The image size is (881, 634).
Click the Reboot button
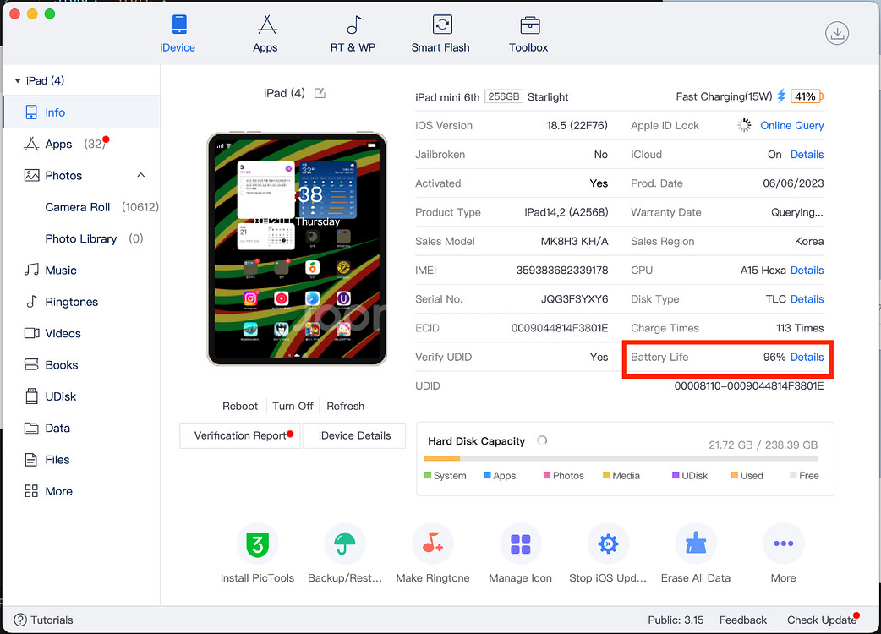(240, 406)
